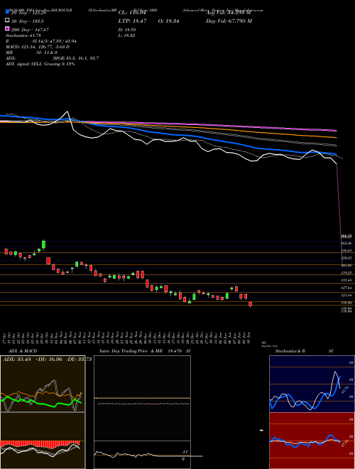Select the '50 Day - 133.5' legend text
The height and width of the screenshot is (469, 355).
click(28, 21)
